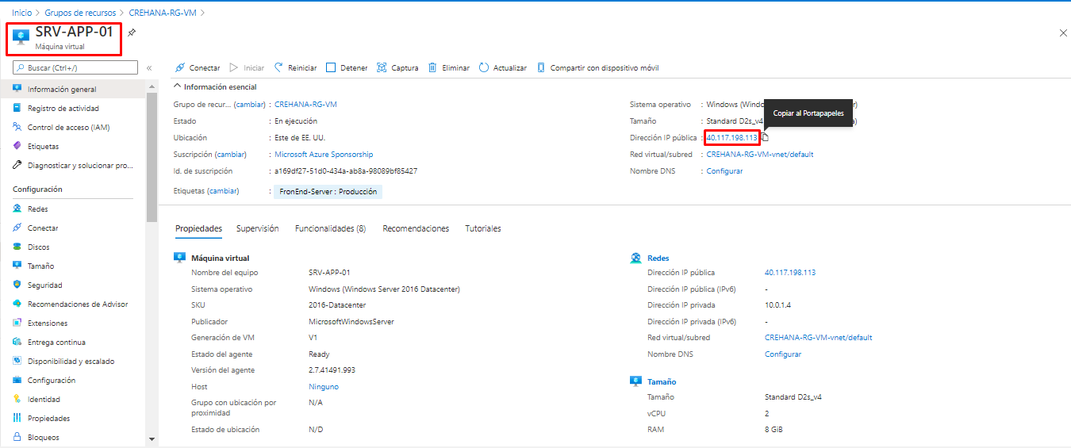This screenshot has width=1071, height=448.
Task: Switch to the Funcionalidades (8) tab
Action: click(330, 228)
